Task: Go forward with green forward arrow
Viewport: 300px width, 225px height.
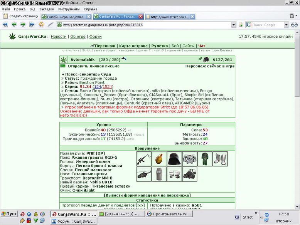Action: (23, 25)
